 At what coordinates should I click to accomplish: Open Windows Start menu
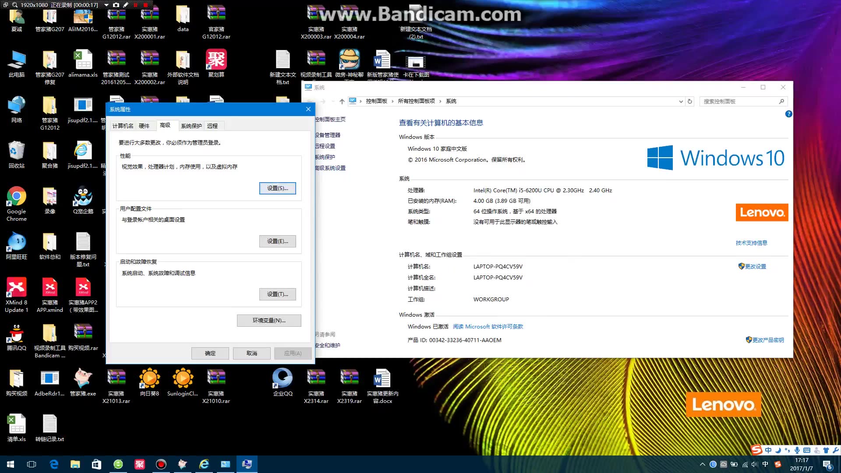click(x=11, y=464)
